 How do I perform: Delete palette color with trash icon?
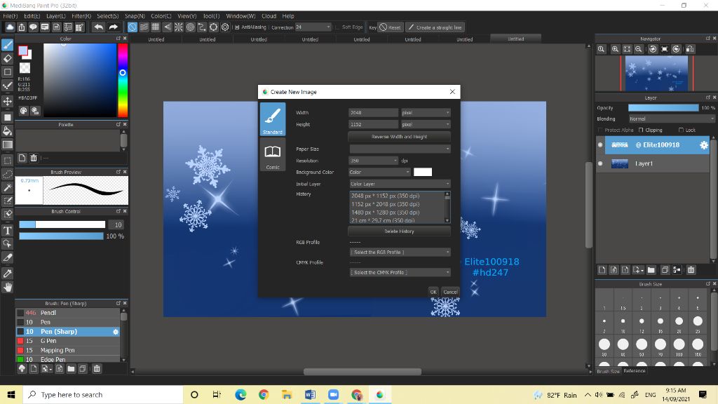tap(34, 158)
